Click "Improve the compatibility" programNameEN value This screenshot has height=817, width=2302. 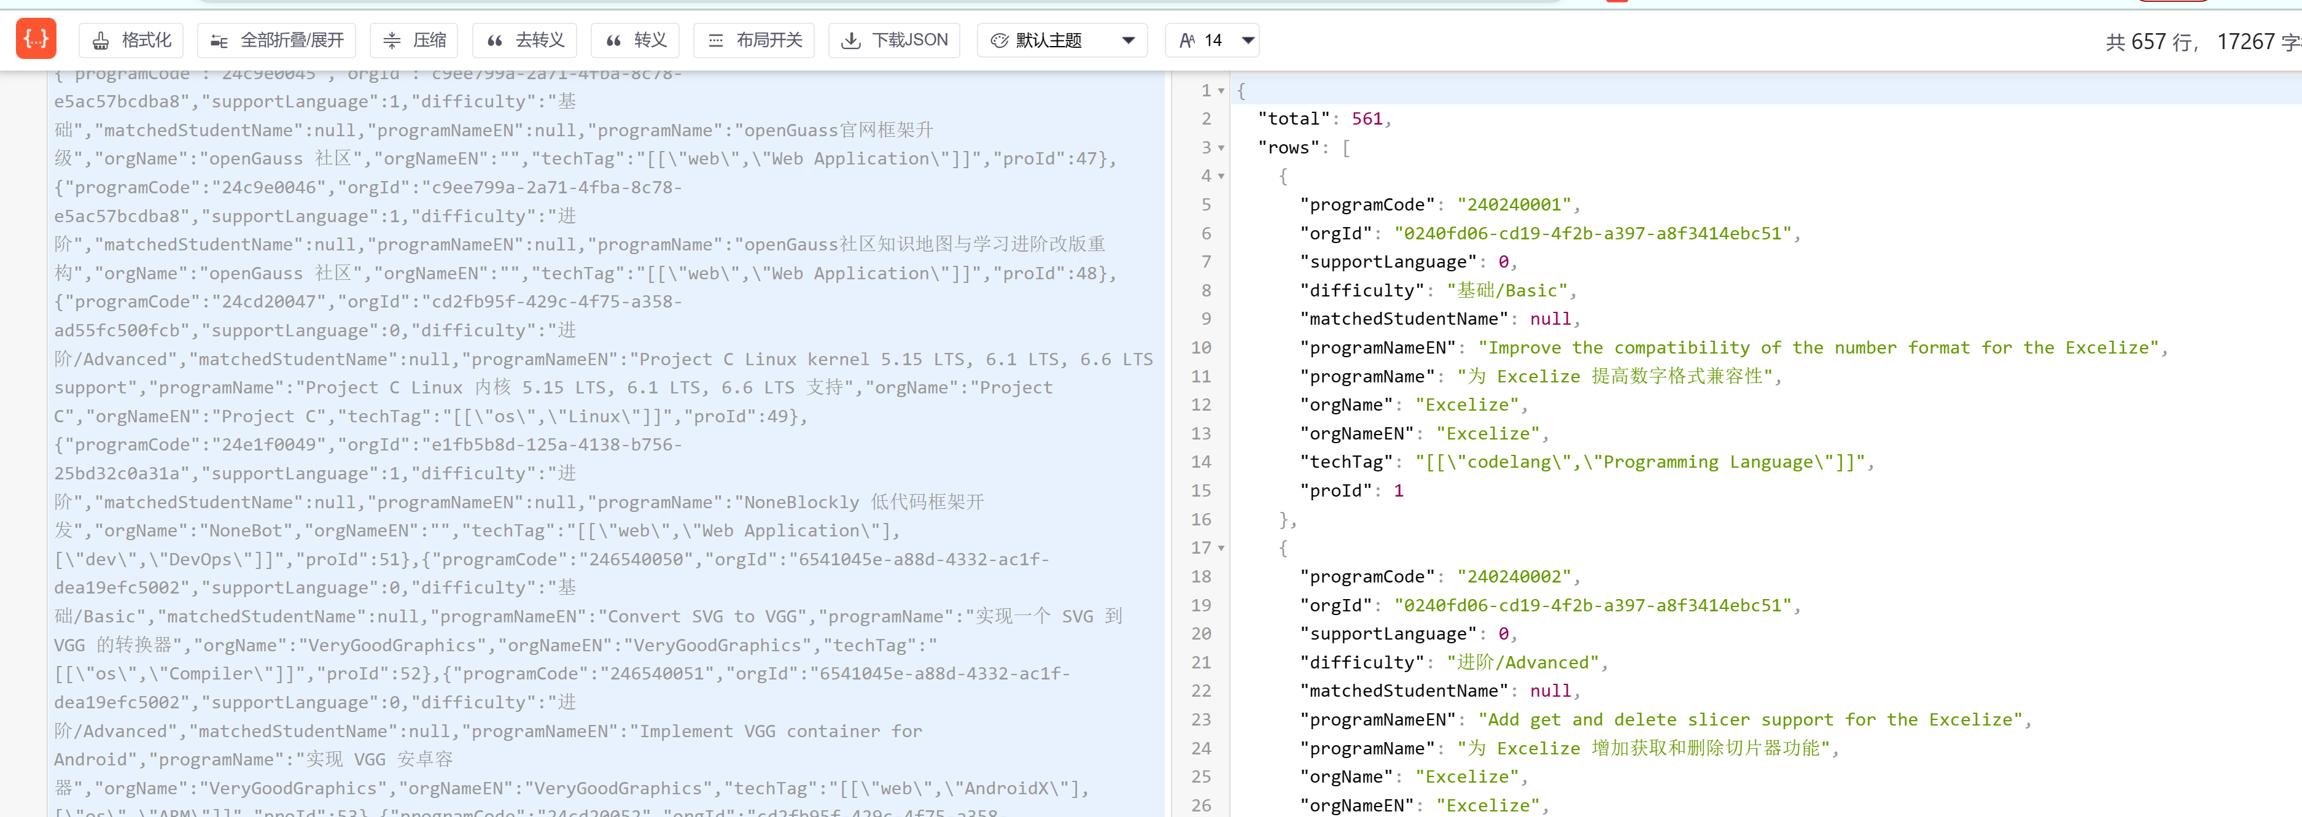tap(1818, 347)
